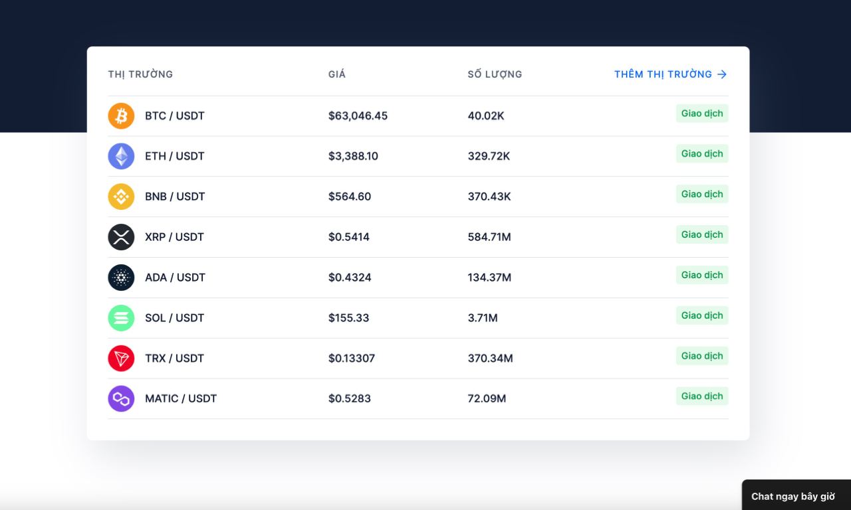The image size is (851, 510).
Task: Click Giao dịch for ETH / USDT
Action: coord(702,153)
